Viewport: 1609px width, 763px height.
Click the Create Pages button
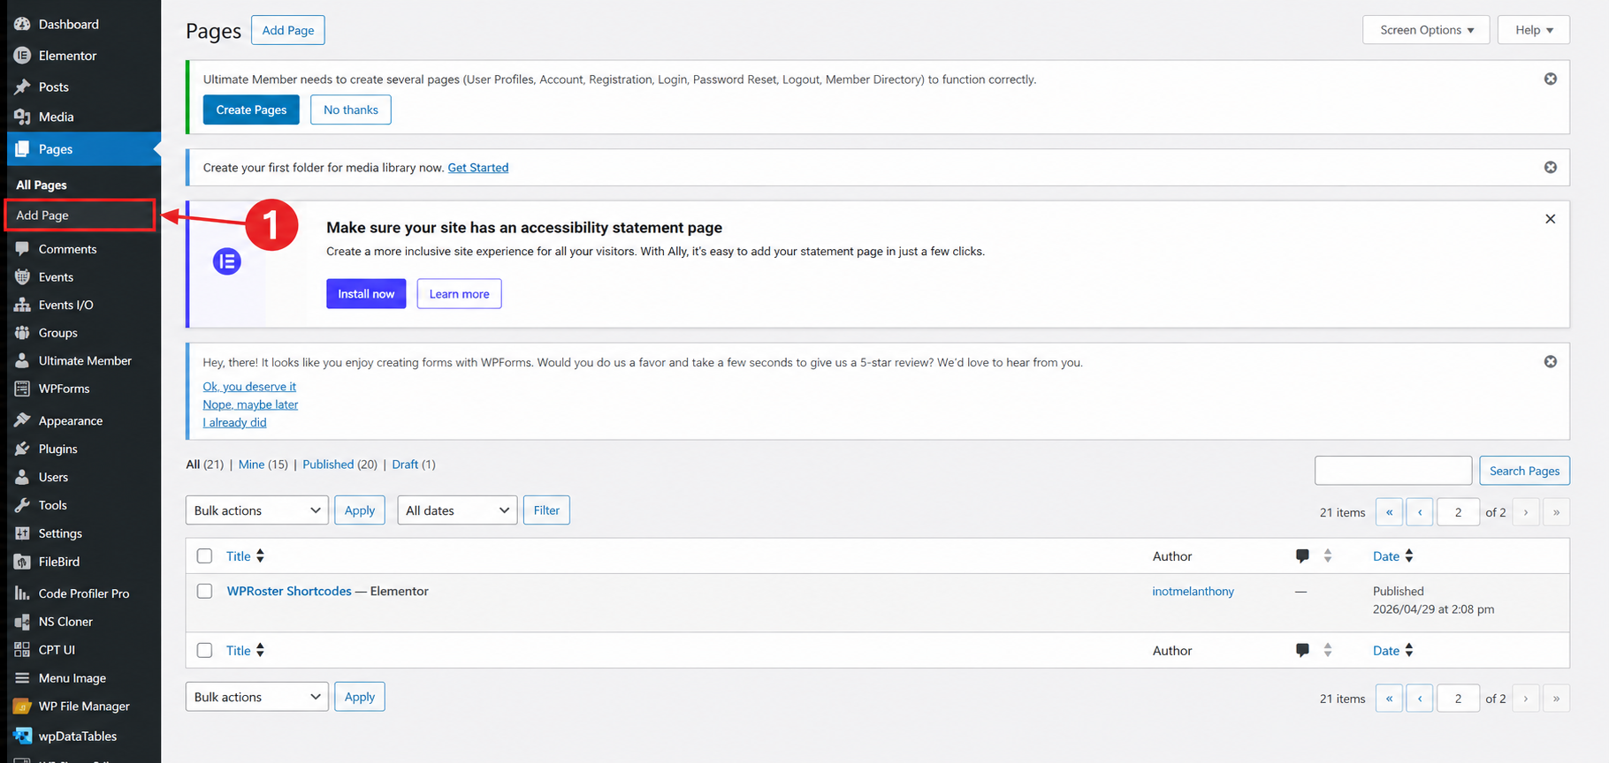[x=251, y=110]
